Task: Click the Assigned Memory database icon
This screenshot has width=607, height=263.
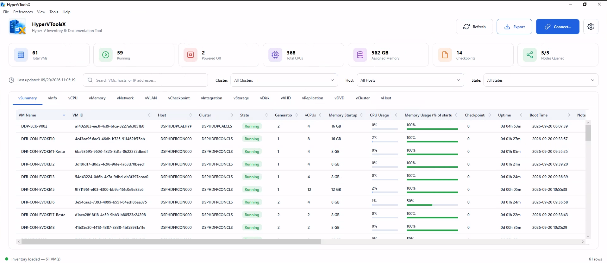Action: click(x=360, y=55)
